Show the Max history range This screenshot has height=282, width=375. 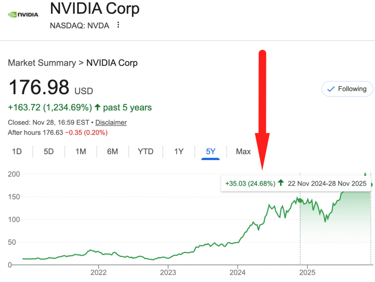point(243,151)
